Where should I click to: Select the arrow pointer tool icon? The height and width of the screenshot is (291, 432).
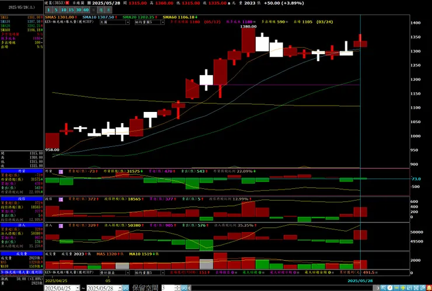(384, 288)
